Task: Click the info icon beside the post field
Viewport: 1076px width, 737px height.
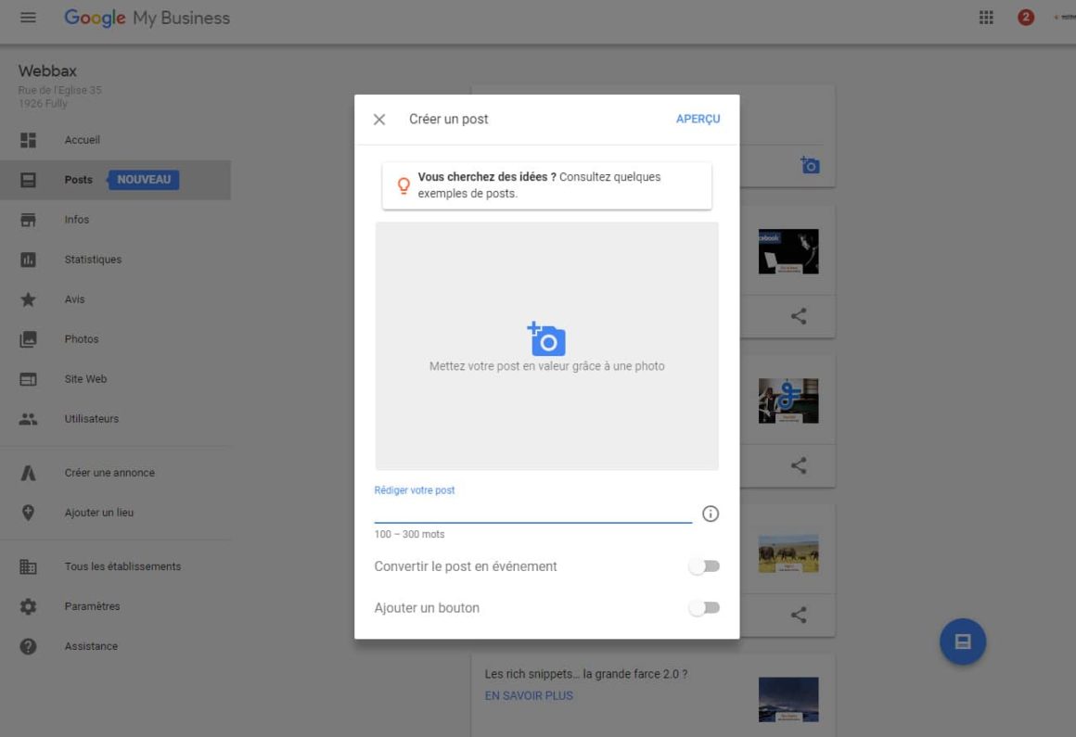Action: (x=711, y=514)
